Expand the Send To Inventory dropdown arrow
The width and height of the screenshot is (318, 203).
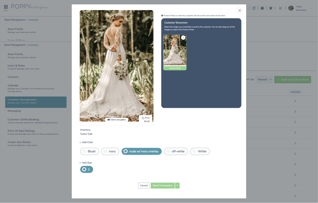[x=177, y=186]
